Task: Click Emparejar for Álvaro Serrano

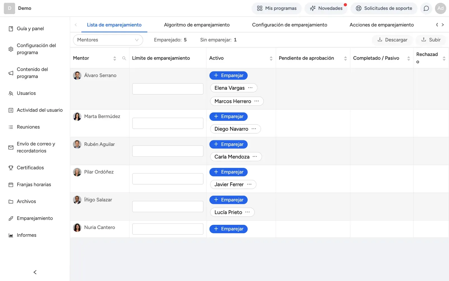Action: pos(228,75)
